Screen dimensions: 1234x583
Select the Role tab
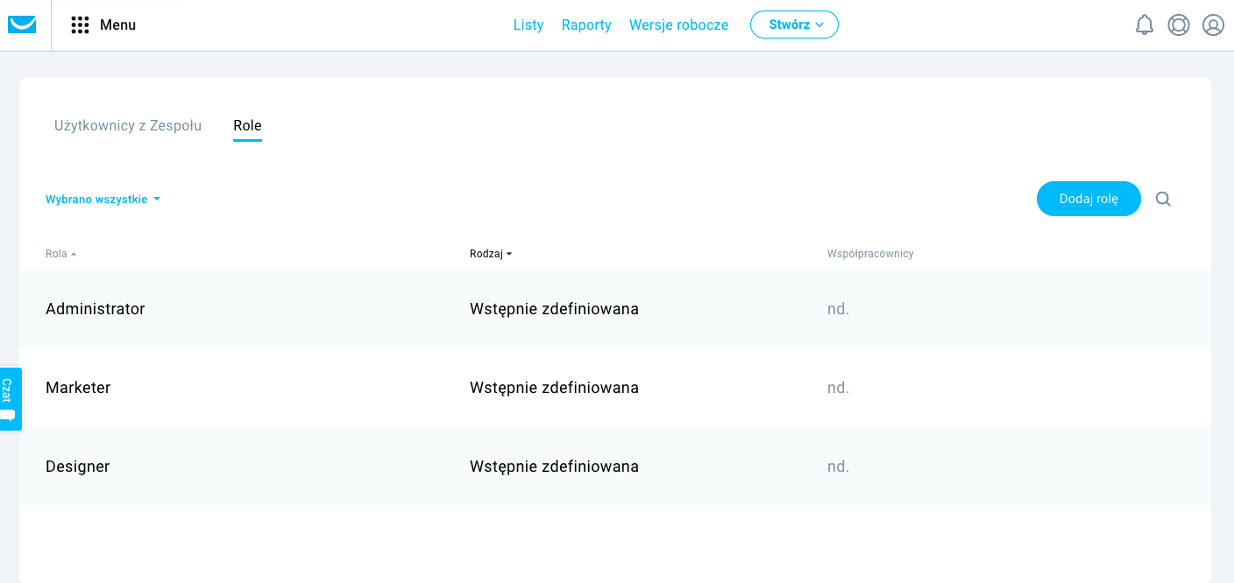pyautogui.click(x=247, y=125)
